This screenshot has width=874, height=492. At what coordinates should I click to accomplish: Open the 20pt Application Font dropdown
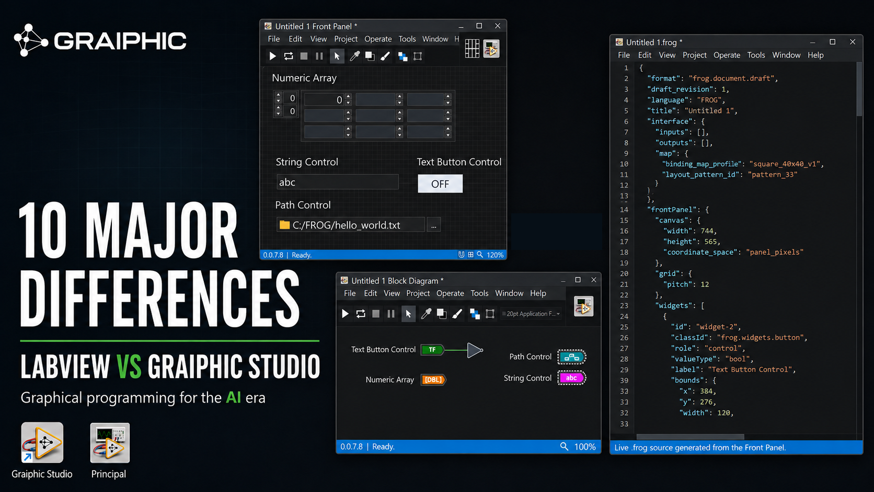click(x=531, y=314)
